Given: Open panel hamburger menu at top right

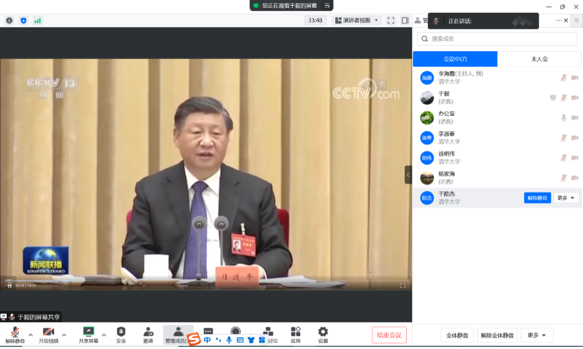Looking at the screenshot, I should click(x=577, y=21).
